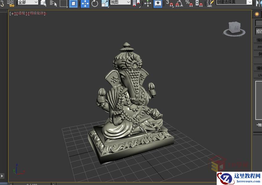Toggle Keyboard Shortcut Override button
Screen dimensions: 262x185
(158, 4)
